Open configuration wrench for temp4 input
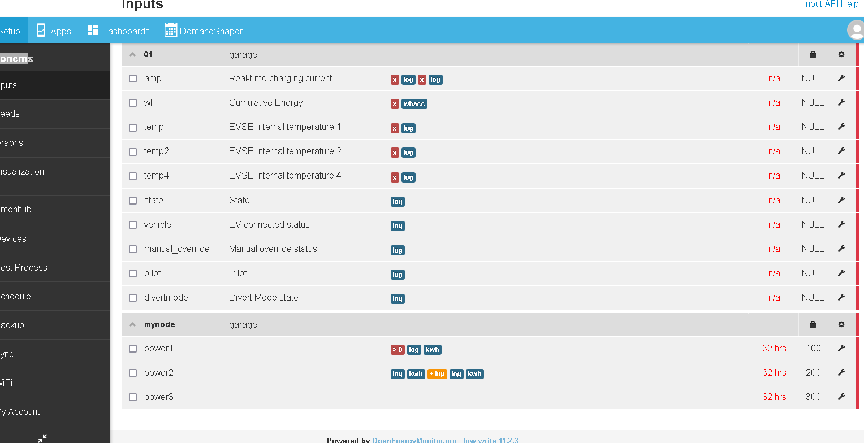This screenshot has height=443, width=864. coord(841,176)
